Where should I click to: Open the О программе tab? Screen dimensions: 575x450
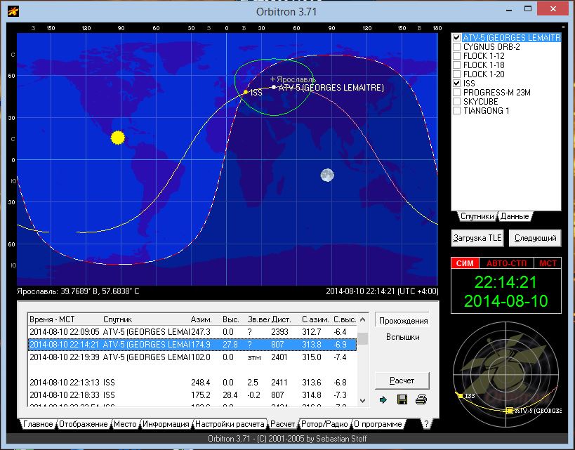click(378, 424)
